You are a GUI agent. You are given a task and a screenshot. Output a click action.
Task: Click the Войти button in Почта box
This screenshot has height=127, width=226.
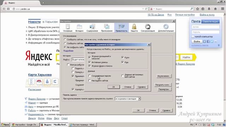coord(197,42)
